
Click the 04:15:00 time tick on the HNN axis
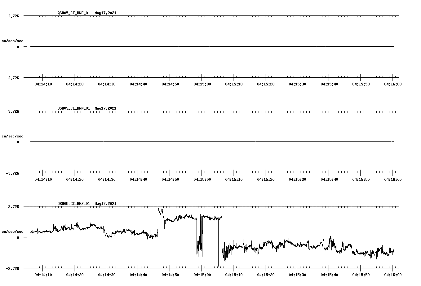[x=202, y=179]
